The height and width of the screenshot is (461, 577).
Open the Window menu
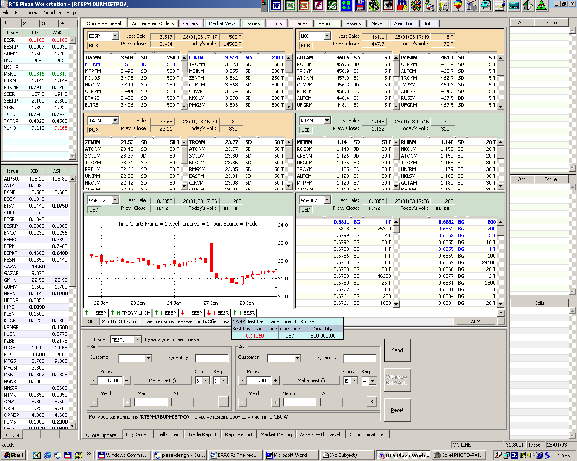pyautogui.click(x=52, y=13)
